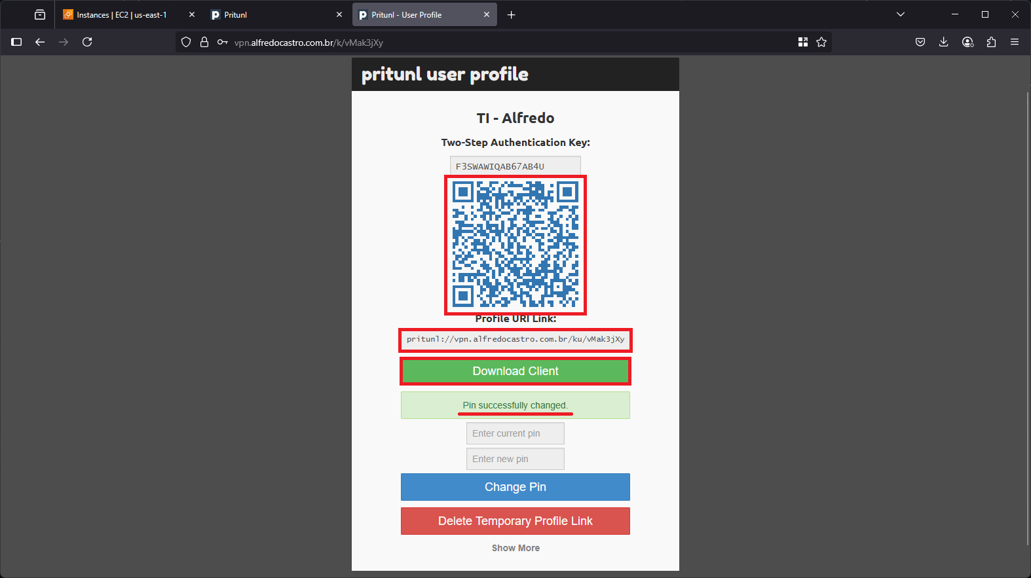Open a new tab

pyautogui.click(x=512, y=14)
